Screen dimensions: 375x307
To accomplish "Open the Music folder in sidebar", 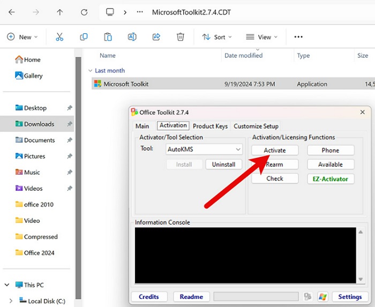I will (27, 172).
